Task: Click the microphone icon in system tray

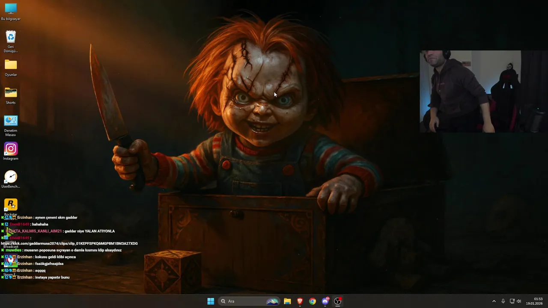Action: 503,301
